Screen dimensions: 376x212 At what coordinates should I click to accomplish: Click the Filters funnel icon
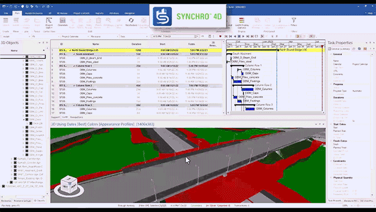[294, 20]
